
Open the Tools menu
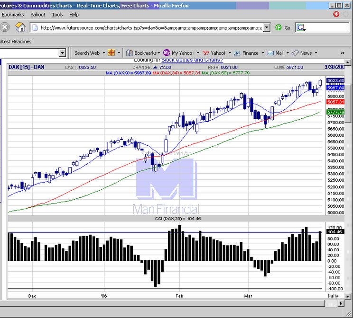tap(57, 15)
